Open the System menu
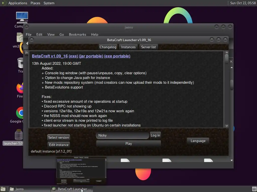The image size is (257, 192). (x=49, y=3)
